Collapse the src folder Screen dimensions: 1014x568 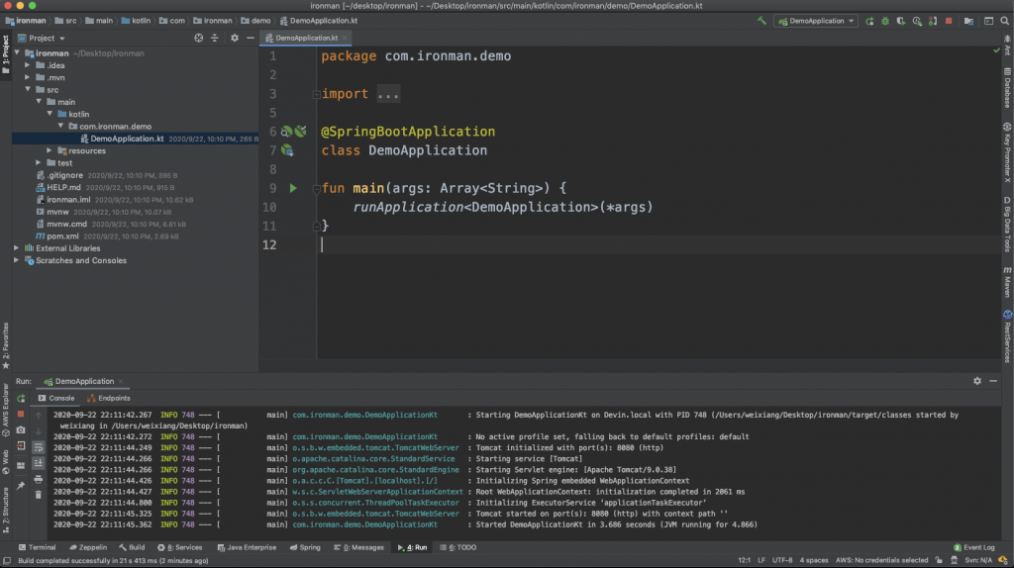pos(28,90)
